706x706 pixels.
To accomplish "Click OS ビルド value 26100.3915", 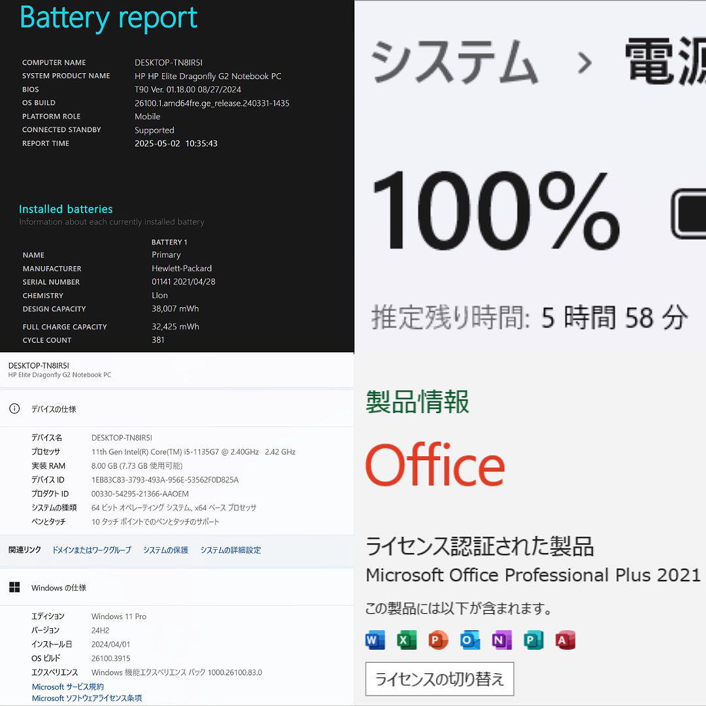I will pos(110,658).
